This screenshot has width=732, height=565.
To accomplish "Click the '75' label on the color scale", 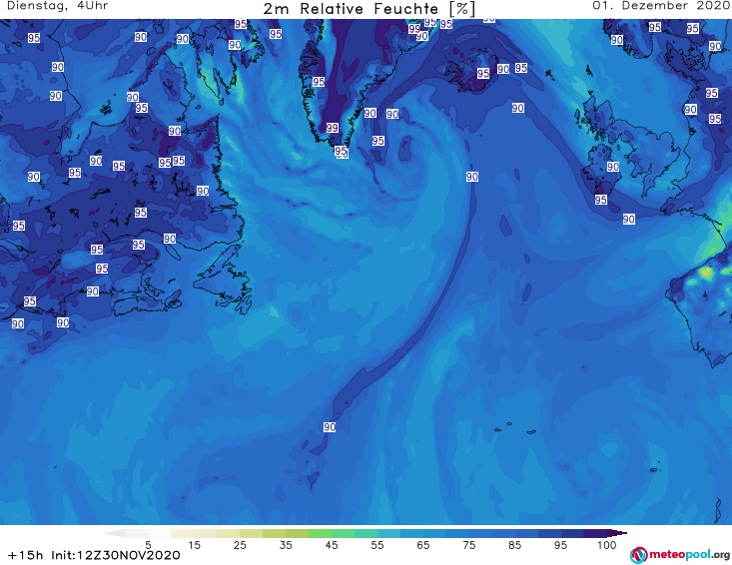I will click(468, 545).
